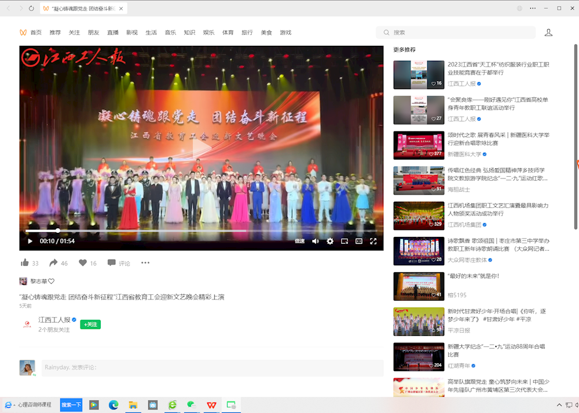Toggle the user profile icon at top right

pos(548,32)
